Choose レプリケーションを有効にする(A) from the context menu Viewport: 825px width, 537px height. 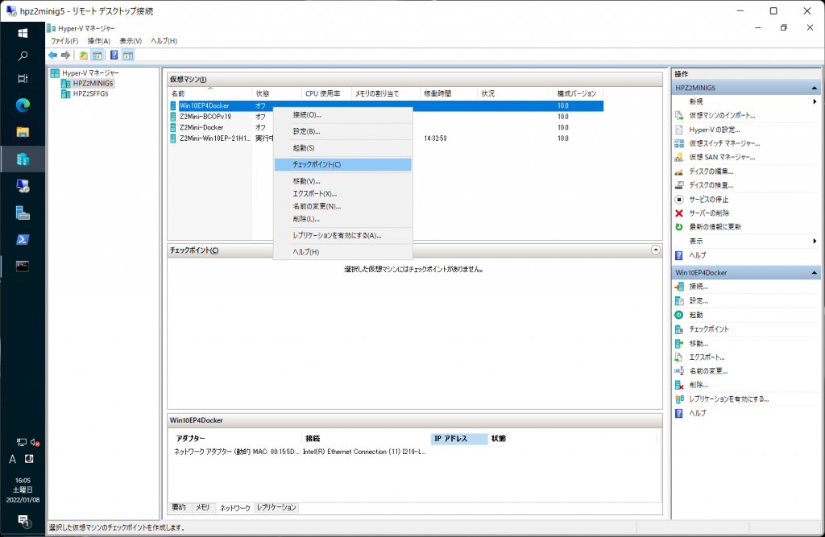coord(342,236)
